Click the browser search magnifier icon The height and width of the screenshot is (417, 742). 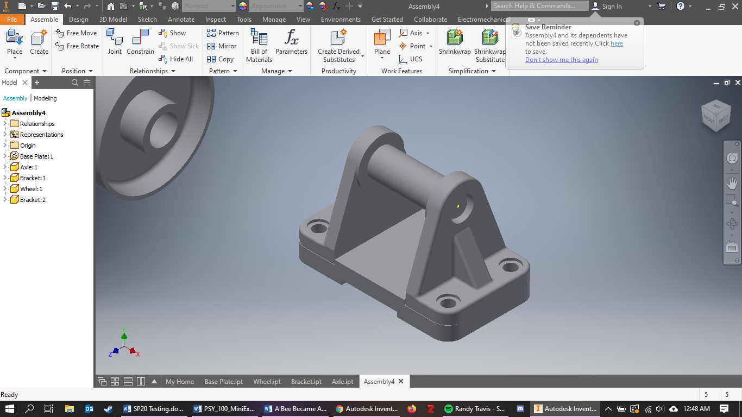tap(75, 83)
